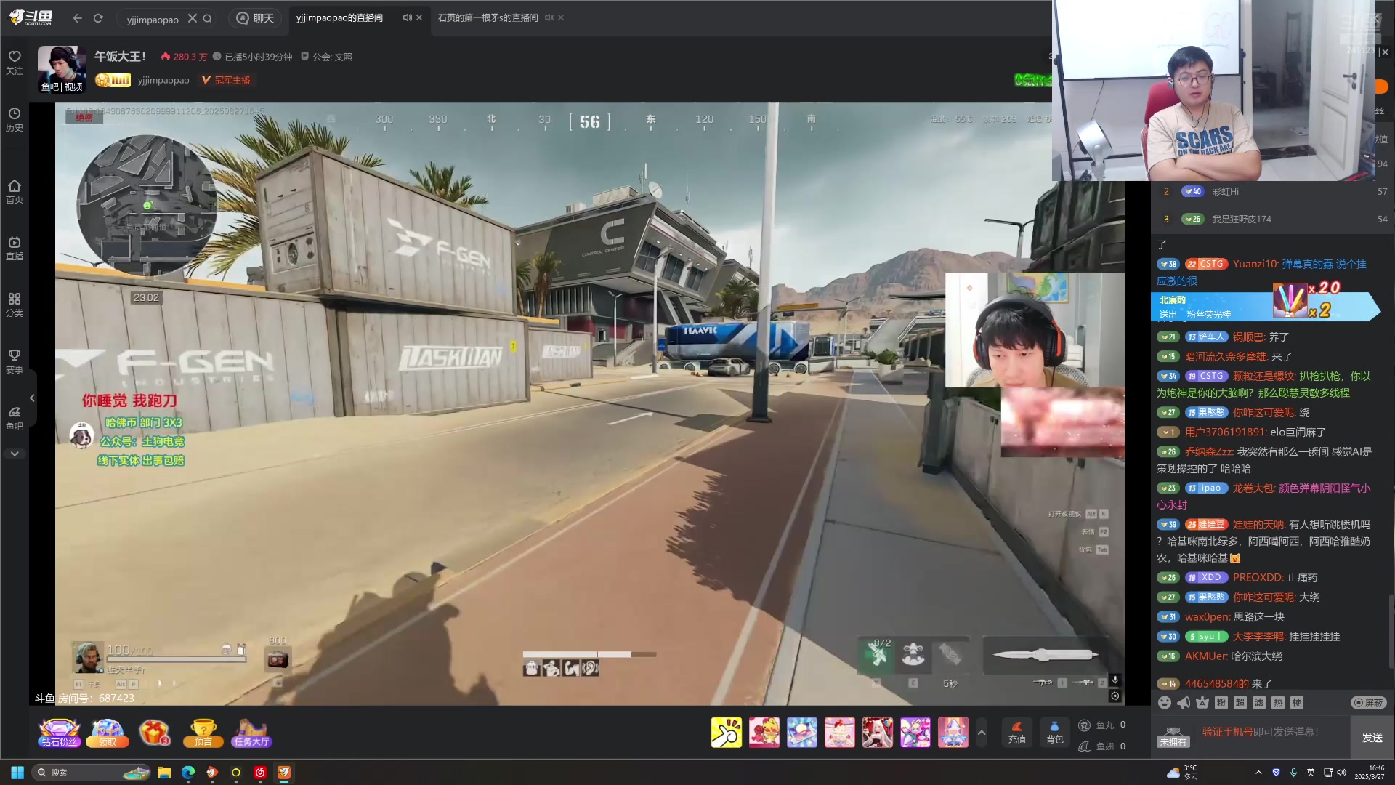Click the 领取 treasure chest reward
1395x785 pixels.
click(x=108, y=733)
